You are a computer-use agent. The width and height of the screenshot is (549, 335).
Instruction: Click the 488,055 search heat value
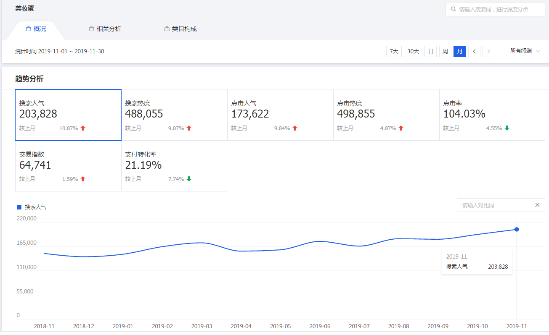144,114
